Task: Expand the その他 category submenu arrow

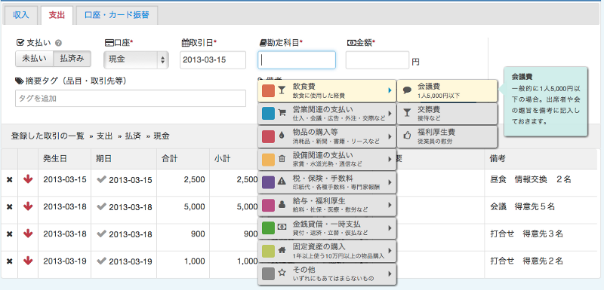Action: [x=390, y=273]
